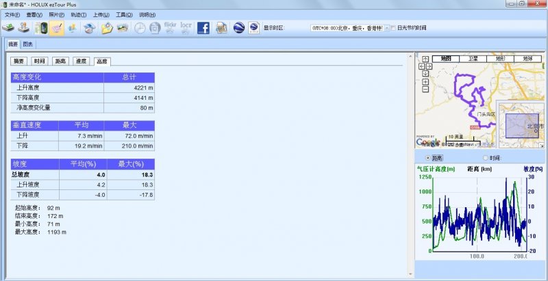Zoom out the map with minus button

pos(425,89)
